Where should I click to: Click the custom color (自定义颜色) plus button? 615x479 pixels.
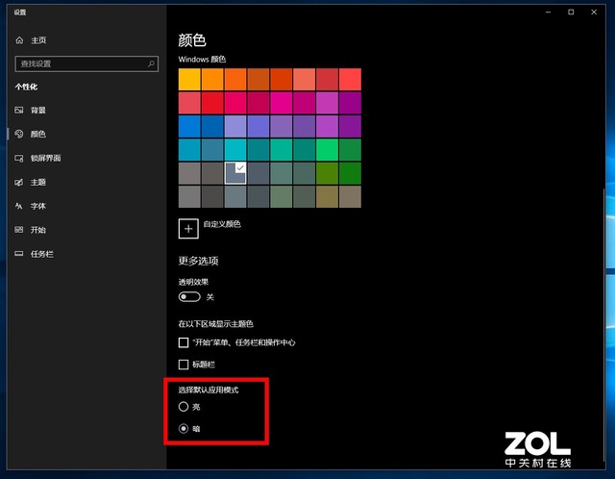189,227
